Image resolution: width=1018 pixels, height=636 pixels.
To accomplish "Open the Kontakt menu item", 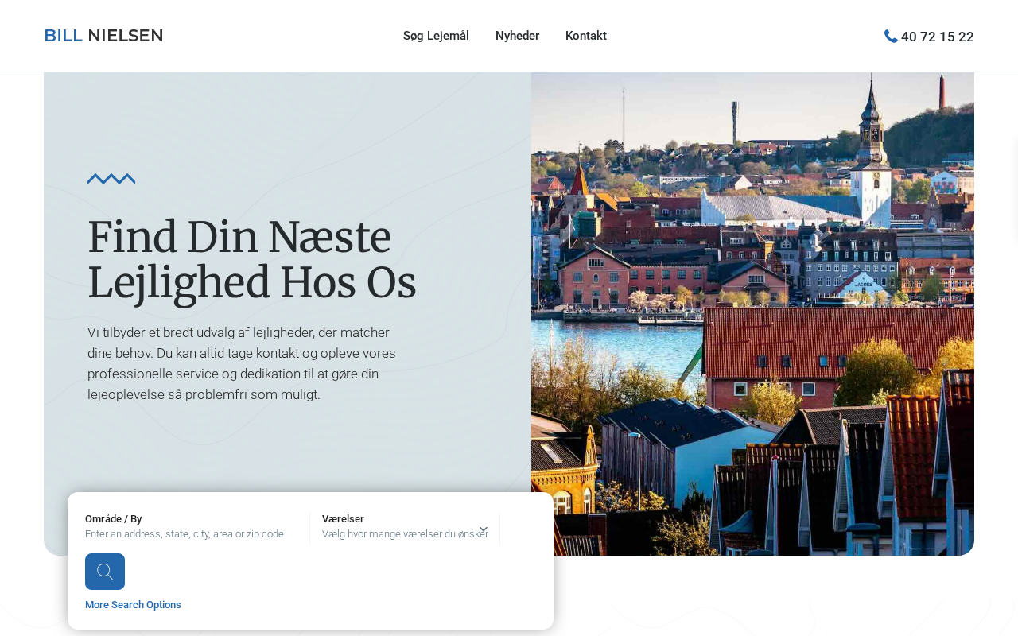I will pos(586,36).
